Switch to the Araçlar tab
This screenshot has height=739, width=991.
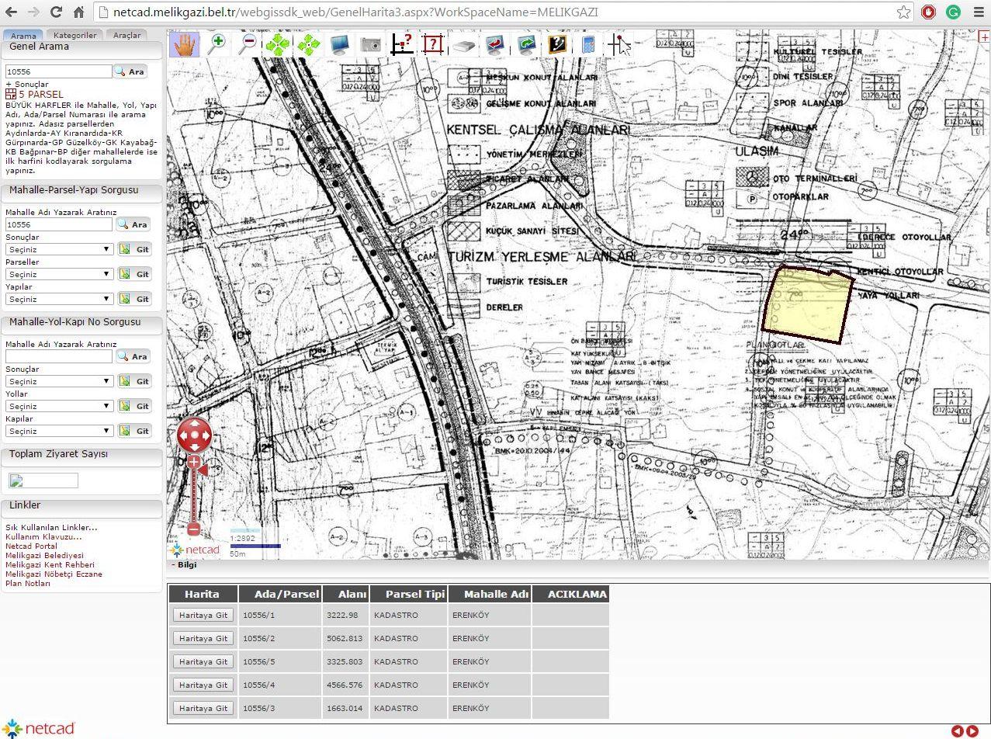click(x=127, y=36)
